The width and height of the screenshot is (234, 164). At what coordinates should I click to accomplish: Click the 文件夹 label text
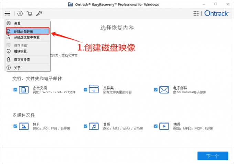click(x=108, y=88)
